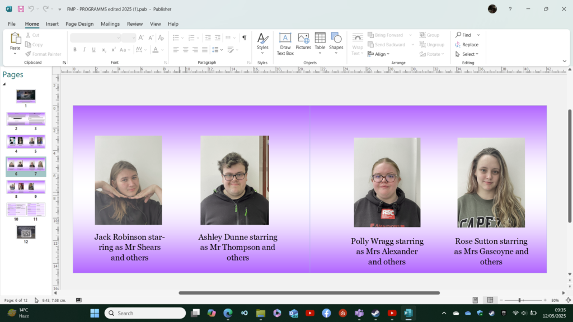Open font size combo box
The height and width of the screenshot is (322, 573).
click(129, 37)
